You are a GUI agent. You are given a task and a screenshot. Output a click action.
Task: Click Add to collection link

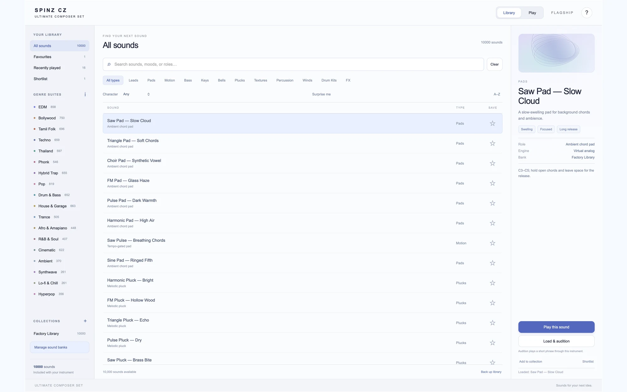[530, 362]
